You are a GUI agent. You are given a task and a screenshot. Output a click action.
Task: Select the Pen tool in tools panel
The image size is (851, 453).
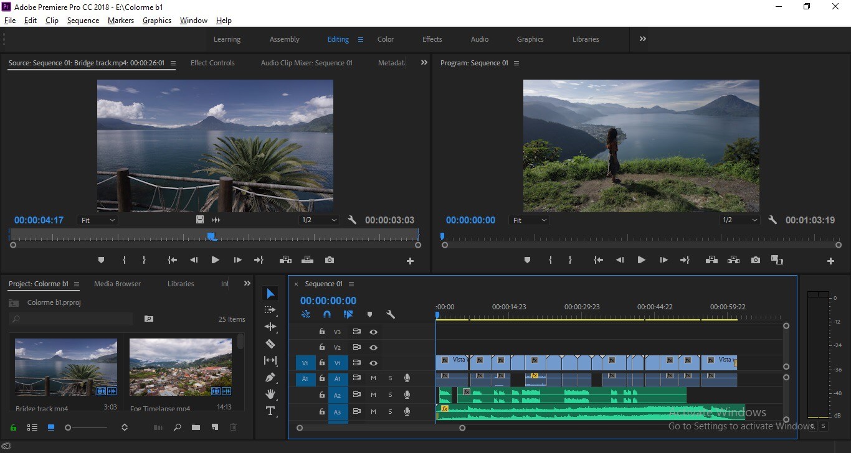(x=270, y=377)
